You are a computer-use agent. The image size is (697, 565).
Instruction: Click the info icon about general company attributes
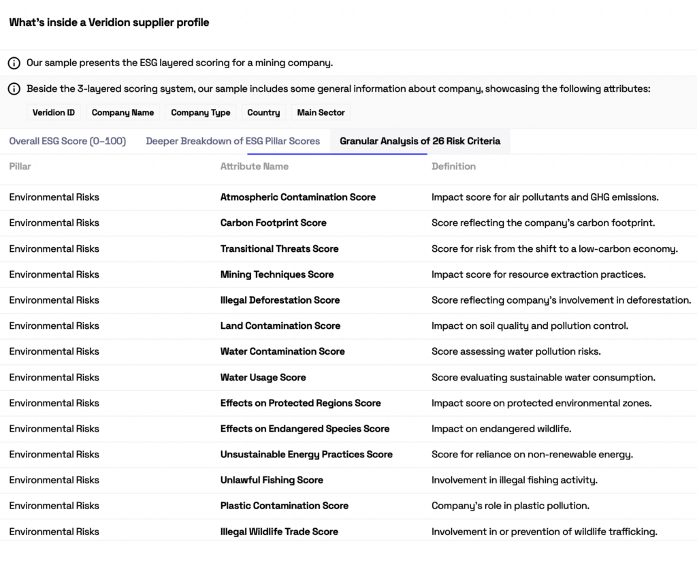click(14, 89)
